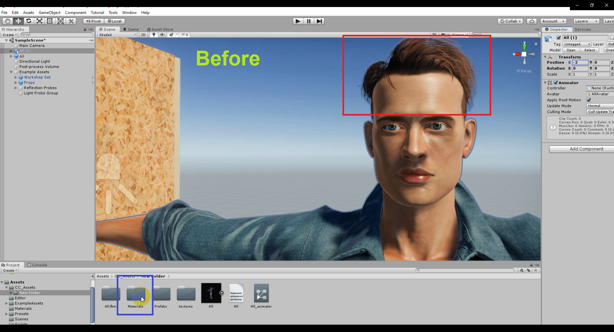Viewport: 614px width, 332px height.
Task: Open the textures folder
Action: point(186,296)
